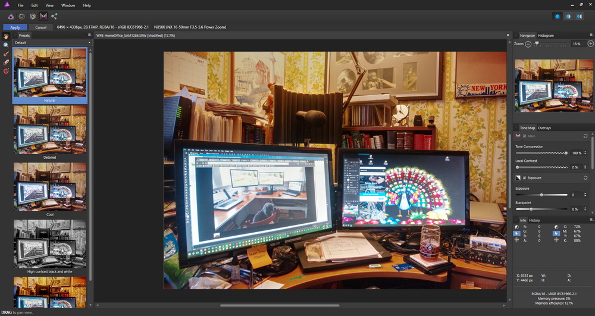The height and width of the screenshot is (316, 595).
Task: Select the Overlay Paint tool
Action: click(6, 54)
